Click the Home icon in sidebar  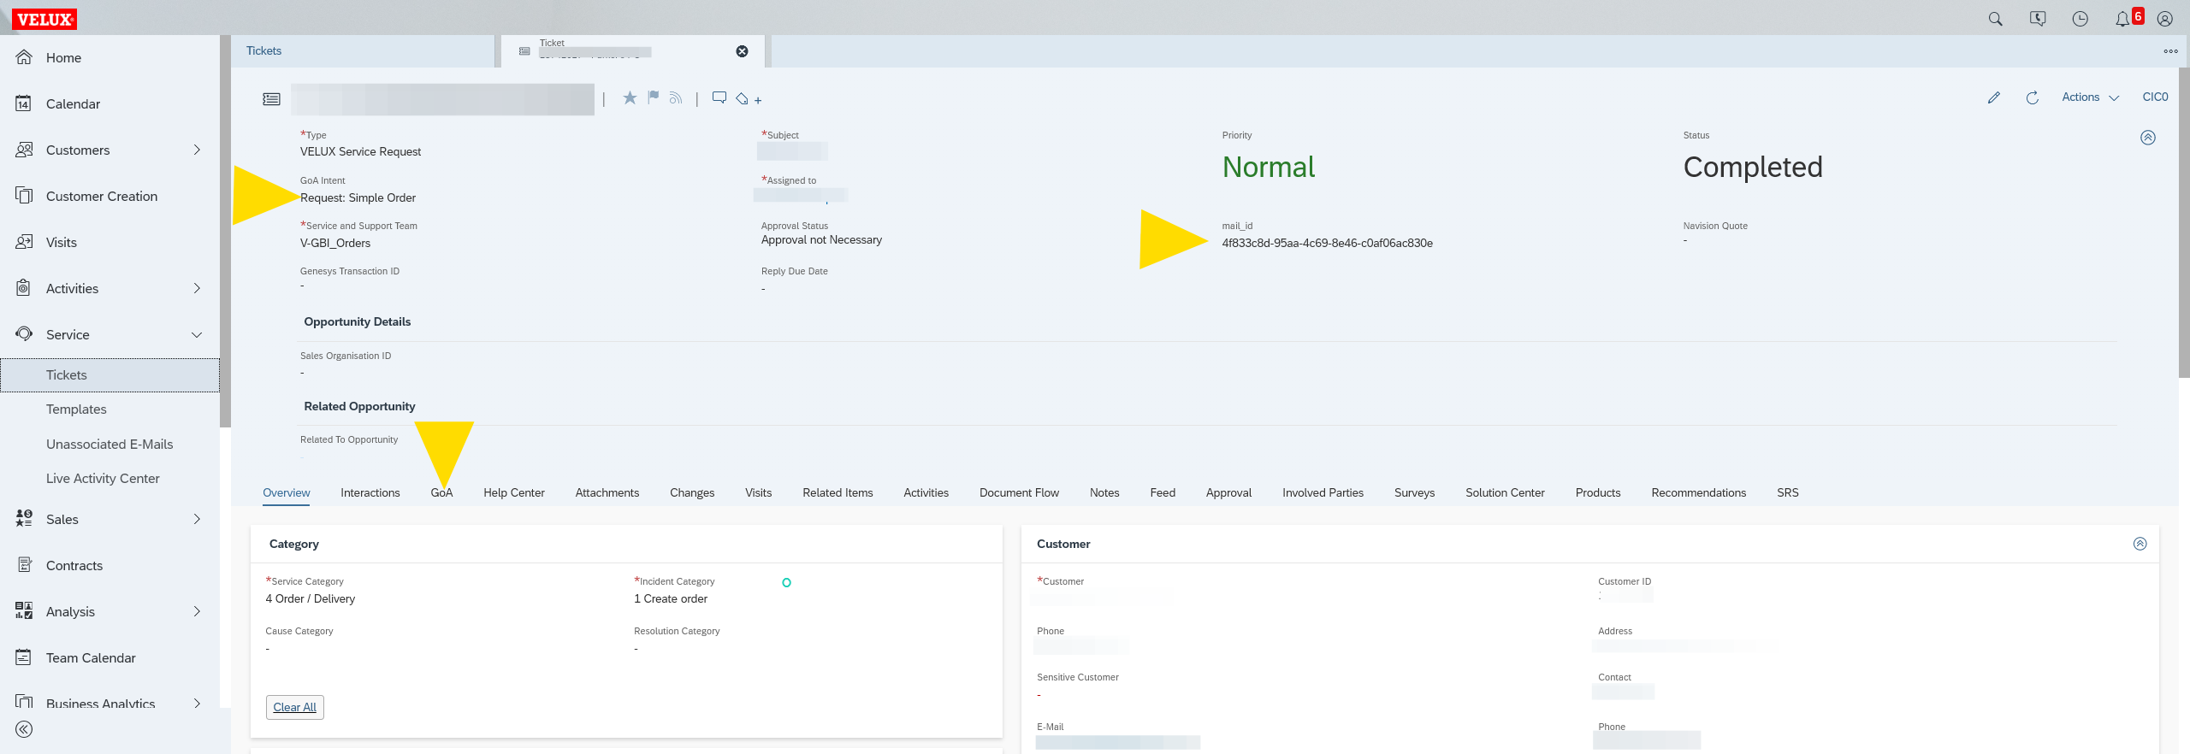coord(24,57)
